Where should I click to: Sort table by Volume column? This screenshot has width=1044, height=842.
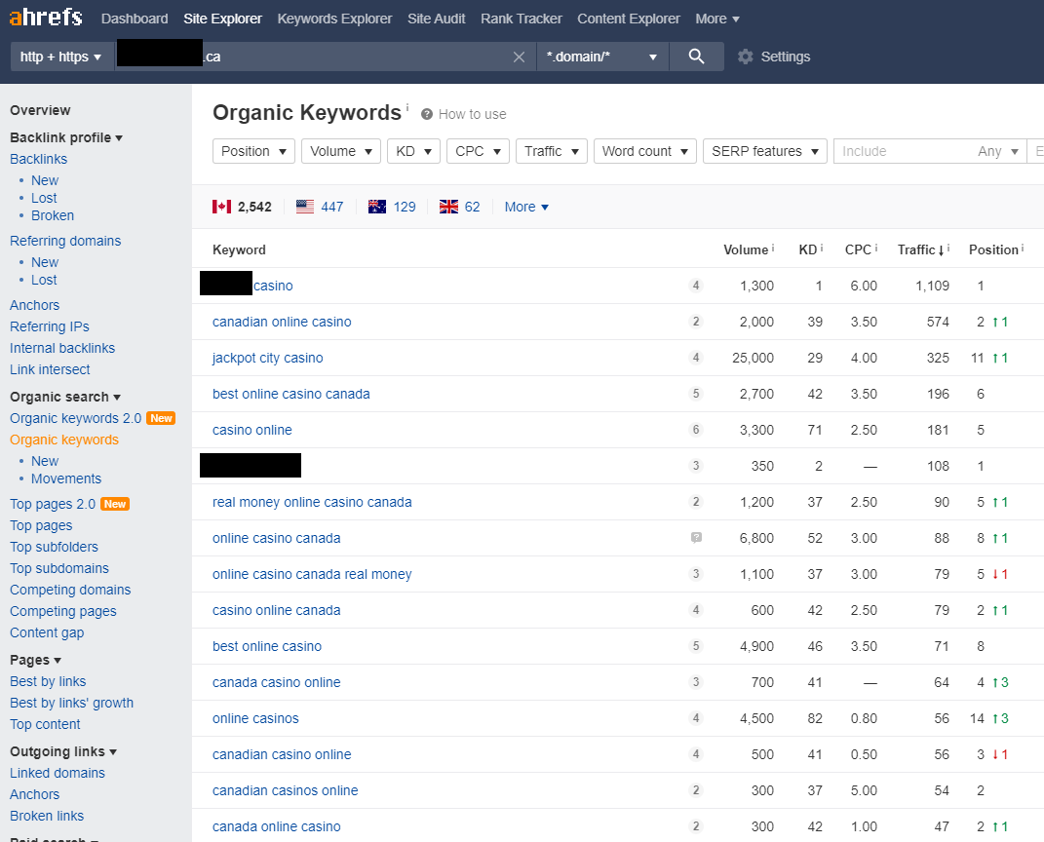[746, 249]
